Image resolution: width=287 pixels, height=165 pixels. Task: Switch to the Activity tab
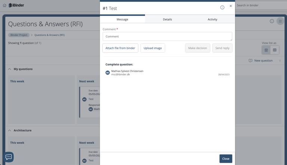212,19
